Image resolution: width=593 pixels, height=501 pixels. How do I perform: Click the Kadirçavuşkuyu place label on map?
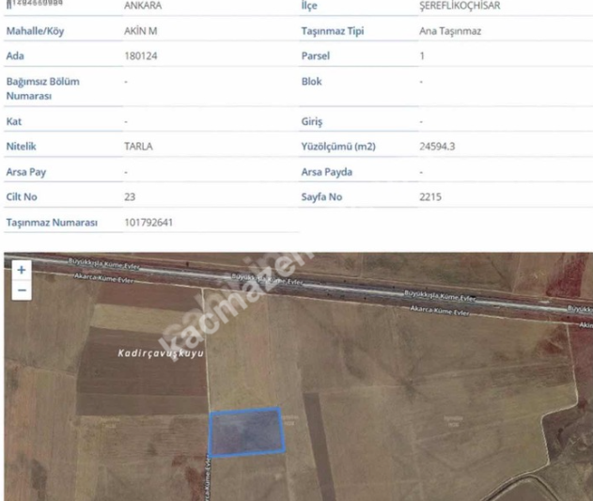(x=161, y=353)
